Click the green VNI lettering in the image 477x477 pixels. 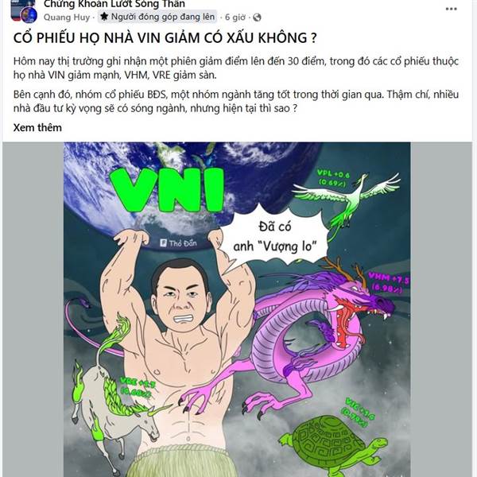tap(167, 190)
